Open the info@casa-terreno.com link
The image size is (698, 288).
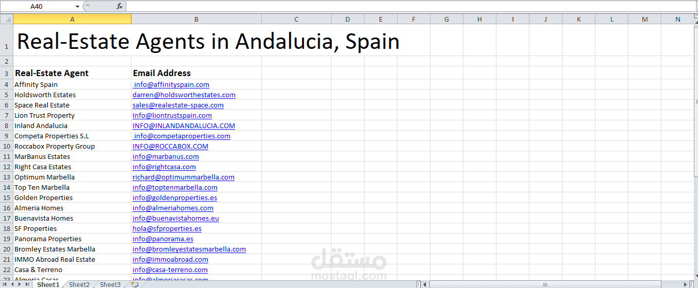(x=170, y=269)
